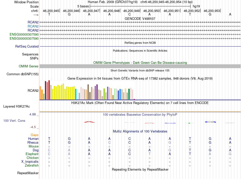Open '100 vertebrates Basewise Conservation by PhyloP' title
The height and width of the screenshot is (179, 241).
(x=140, y=115)
